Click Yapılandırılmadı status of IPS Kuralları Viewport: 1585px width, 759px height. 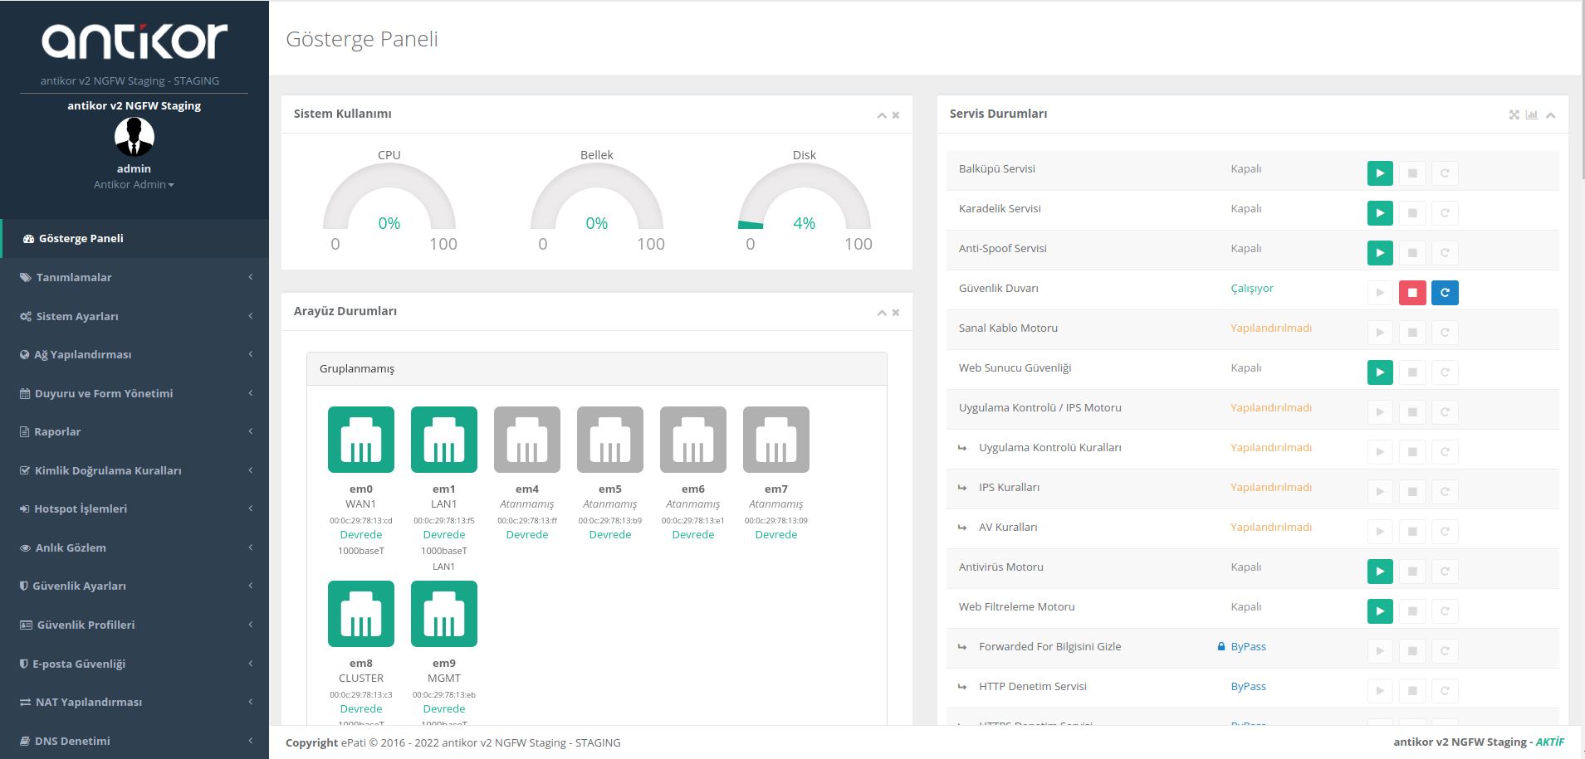point(1271,488)
